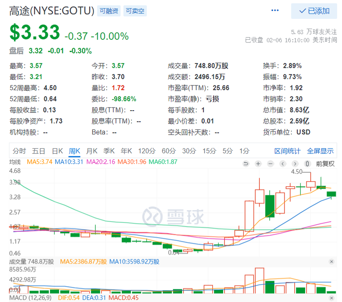Click the 总市值 8.63亿 market cap value
Screen dimensions: 342x302
pyautogui.click(x=299, y=110)
